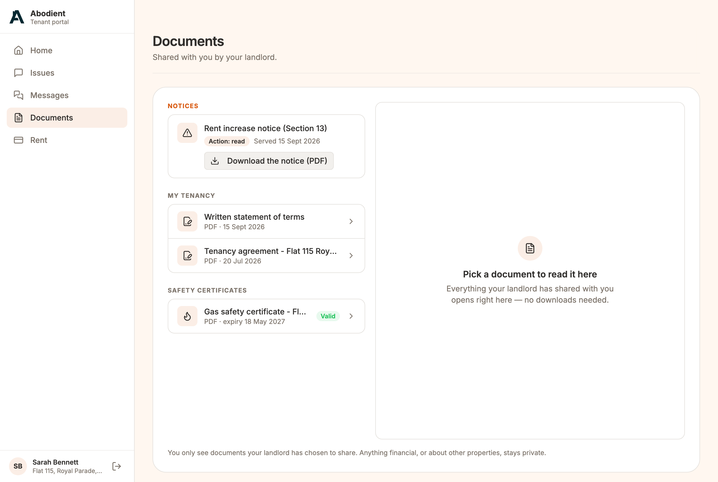This screenshot has height=482, width=718.
Task: Click the NOTICES section heading
Action: (x=183, y=106)
